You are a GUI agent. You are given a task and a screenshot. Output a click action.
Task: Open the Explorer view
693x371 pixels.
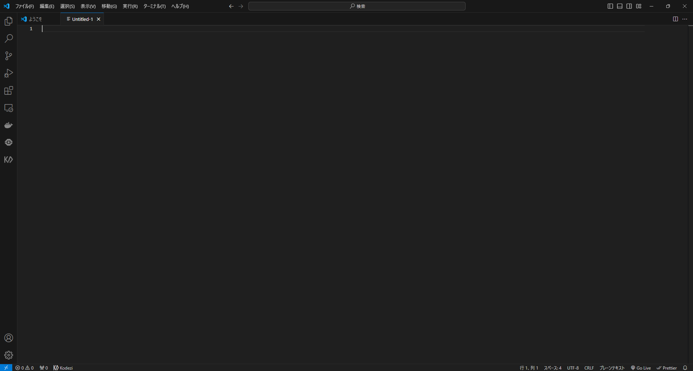[8, 21]
